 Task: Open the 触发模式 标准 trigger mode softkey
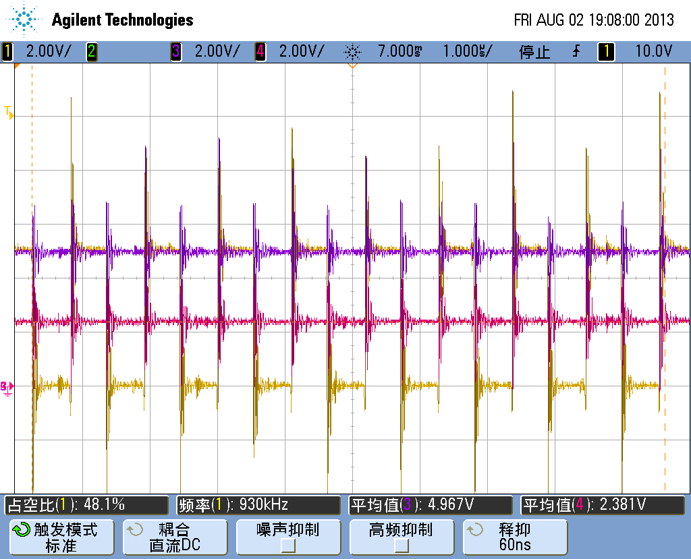click(61, 537)
